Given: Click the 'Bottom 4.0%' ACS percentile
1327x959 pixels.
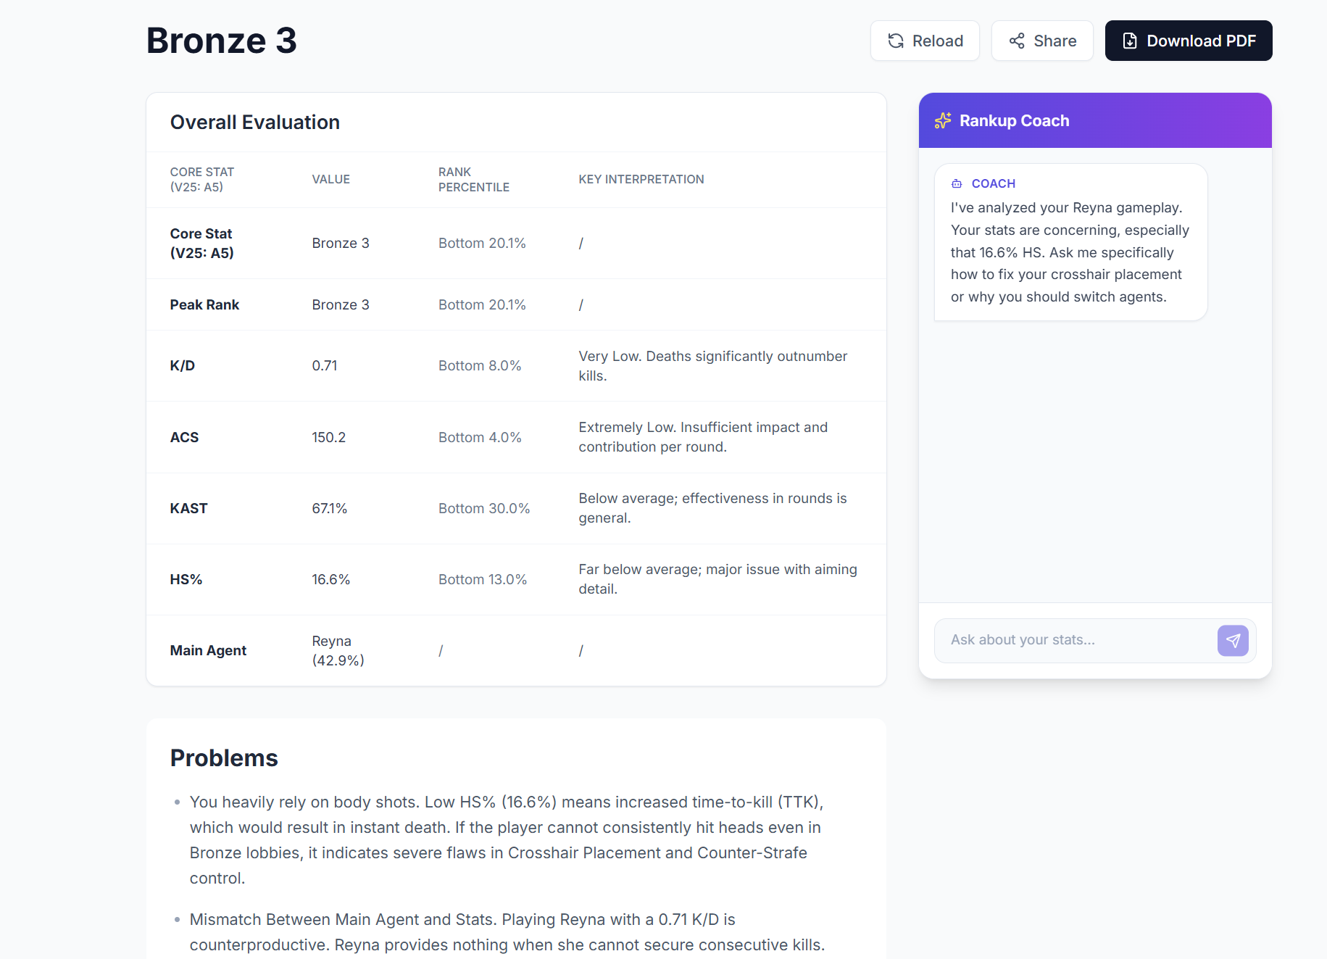Looking at the screenshot, I should (479, 437).
